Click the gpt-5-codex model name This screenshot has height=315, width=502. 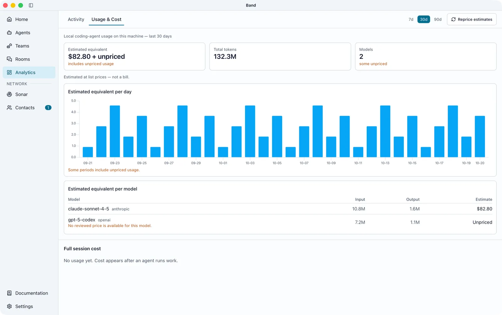click(x=82, y=220)
